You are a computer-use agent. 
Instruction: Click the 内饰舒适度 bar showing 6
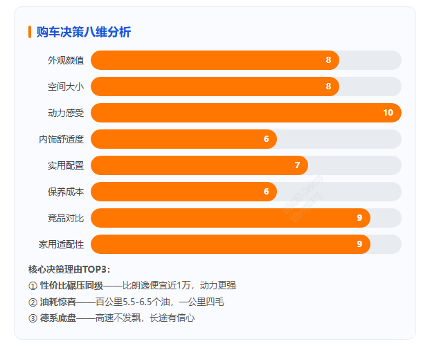click(183, 139)
